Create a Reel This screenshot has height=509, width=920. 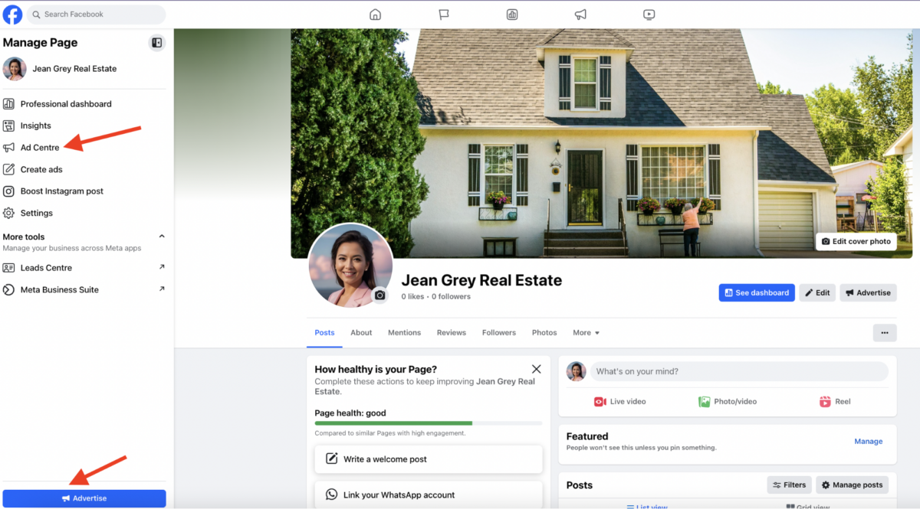834,401
